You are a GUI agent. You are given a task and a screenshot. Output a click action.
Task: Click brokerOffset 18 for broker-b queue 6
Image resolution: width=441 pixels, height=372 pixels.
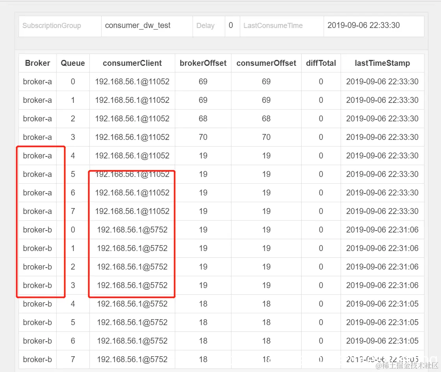(x=203, y=341)
